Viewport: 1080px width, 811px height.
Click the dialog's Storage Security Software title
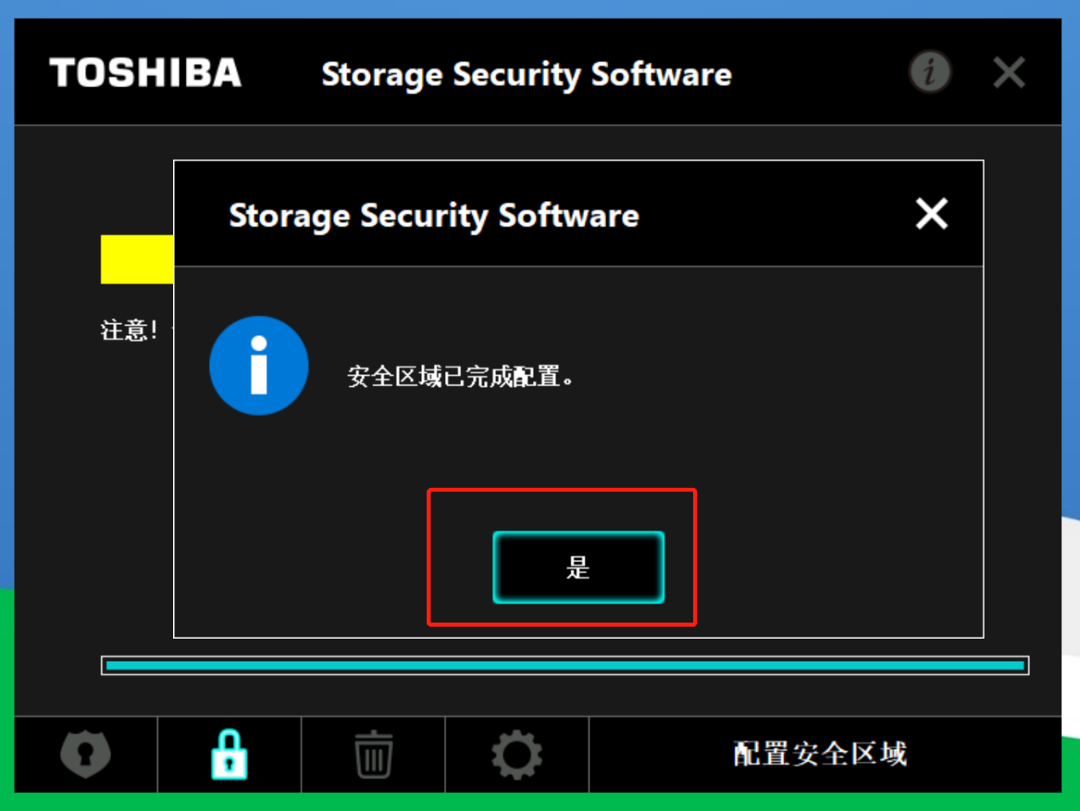434,216
